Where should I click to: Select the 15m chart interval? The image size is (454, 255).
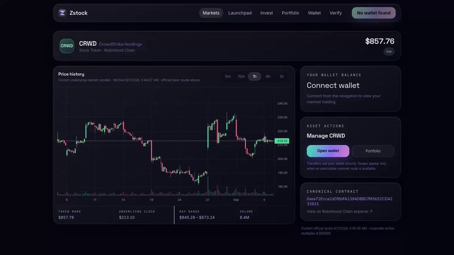[x=241, y=76]
